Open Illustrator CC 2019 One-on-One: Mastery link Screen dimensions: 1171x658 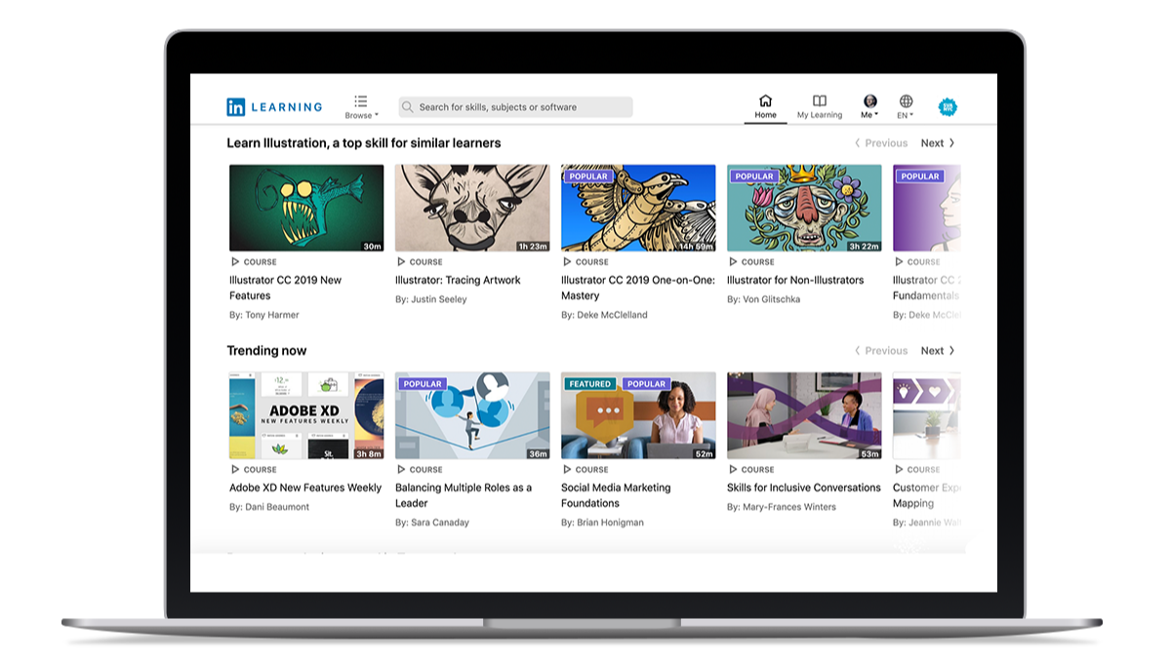[637, 288]
